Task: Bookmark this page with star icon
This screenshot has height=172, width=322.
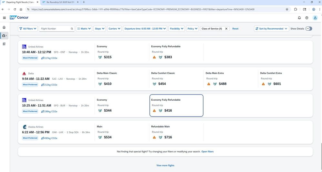Action: tap(287, 9)
